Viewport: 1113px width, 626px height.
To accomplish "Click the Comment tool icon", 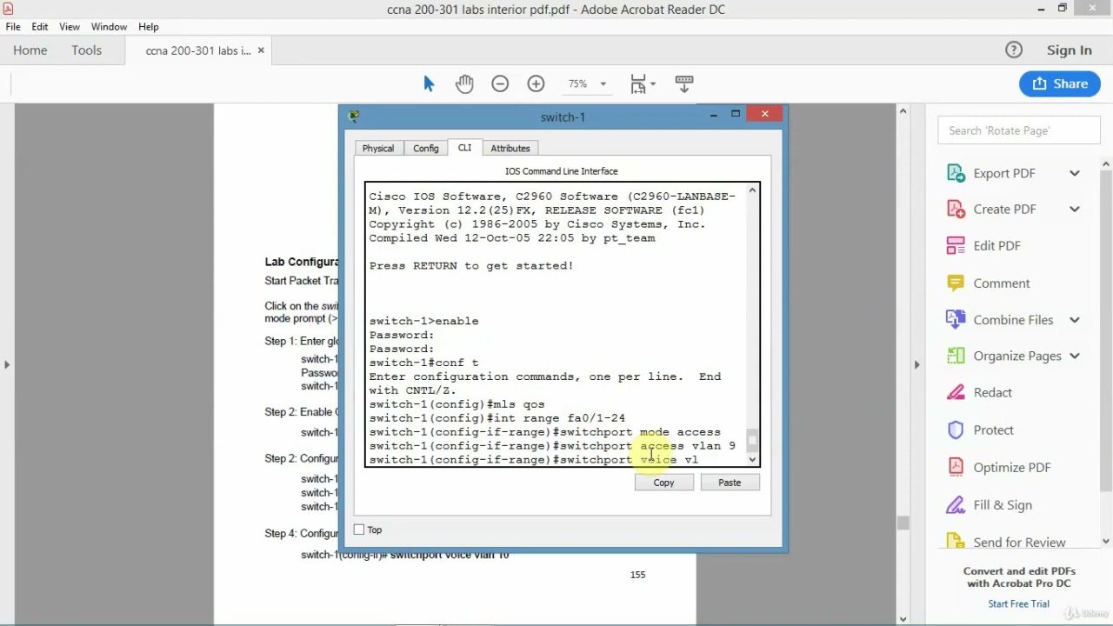I will click(x=956, y=283).
